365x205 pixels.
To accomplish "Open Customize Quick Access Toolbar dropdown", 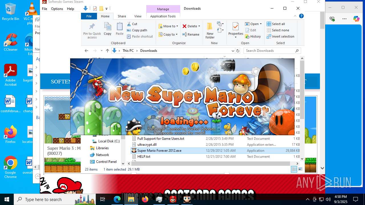I will [107, 9].
